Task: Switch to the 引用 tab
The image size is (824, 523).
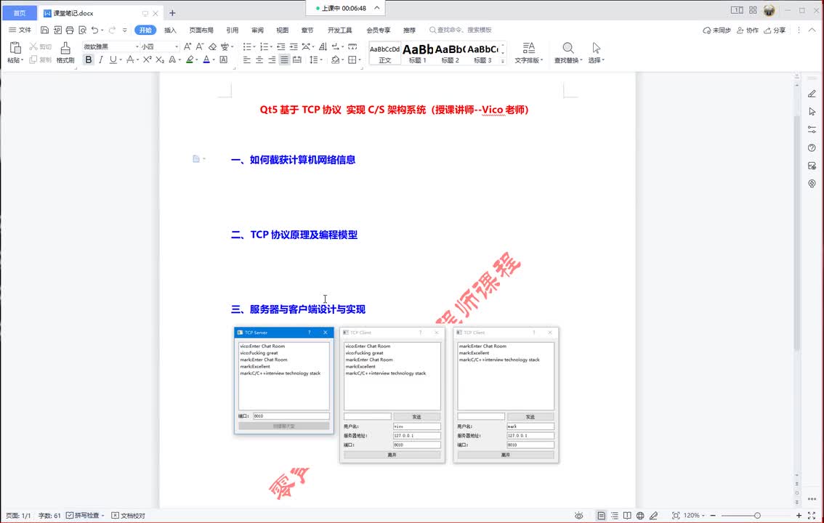Action: 233,30
